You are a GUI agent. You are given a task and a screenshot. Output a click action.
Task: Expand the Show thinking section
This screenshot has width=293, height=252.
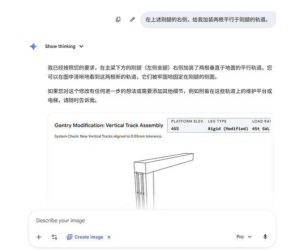(x=64, y=46)
